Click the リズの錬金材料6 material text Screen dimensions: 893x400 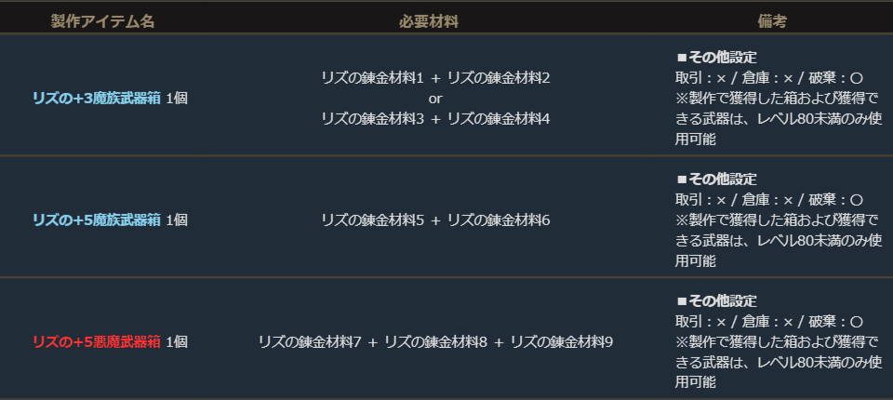pyautogui.click(x=499, y=220)
